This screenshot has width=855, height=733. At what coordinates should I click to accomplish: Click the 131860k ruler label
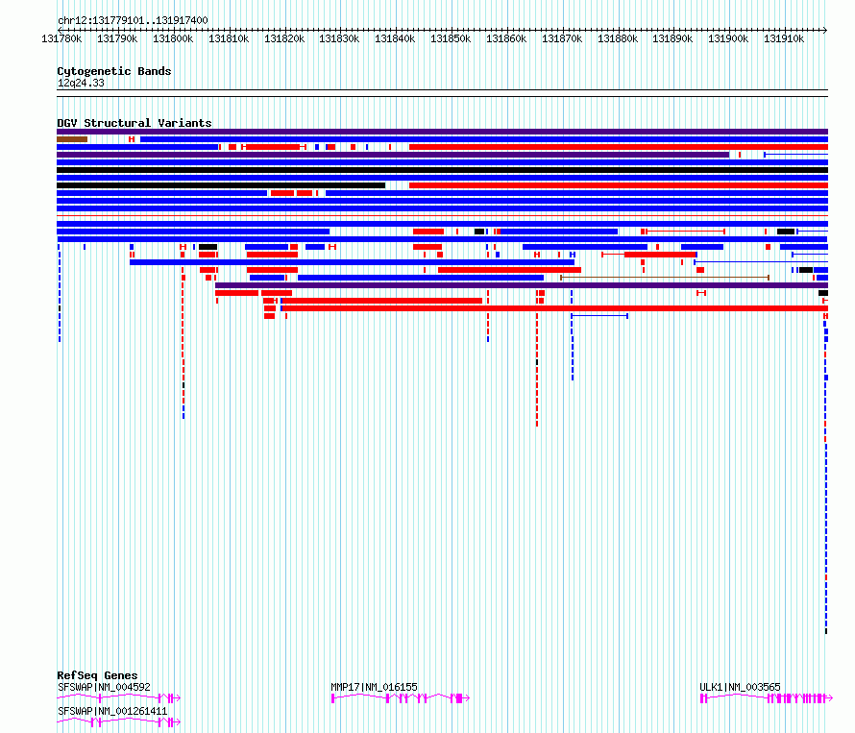[x=506, y=38]
